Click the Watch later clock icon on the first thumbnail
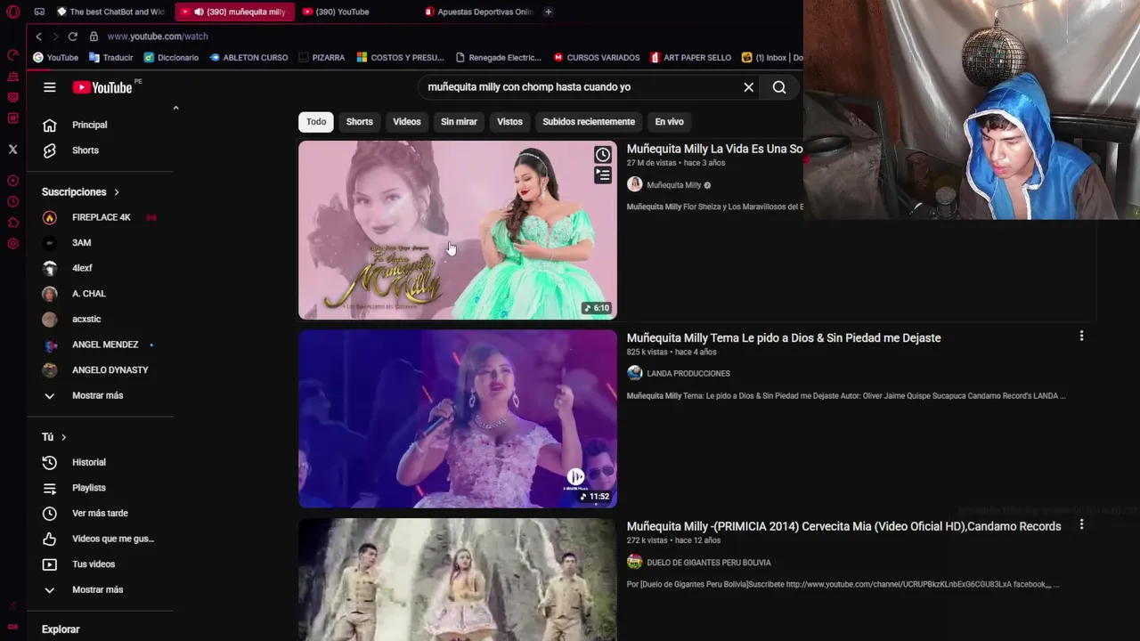Viewport: 1140px width, 641px height. (603, 155)
